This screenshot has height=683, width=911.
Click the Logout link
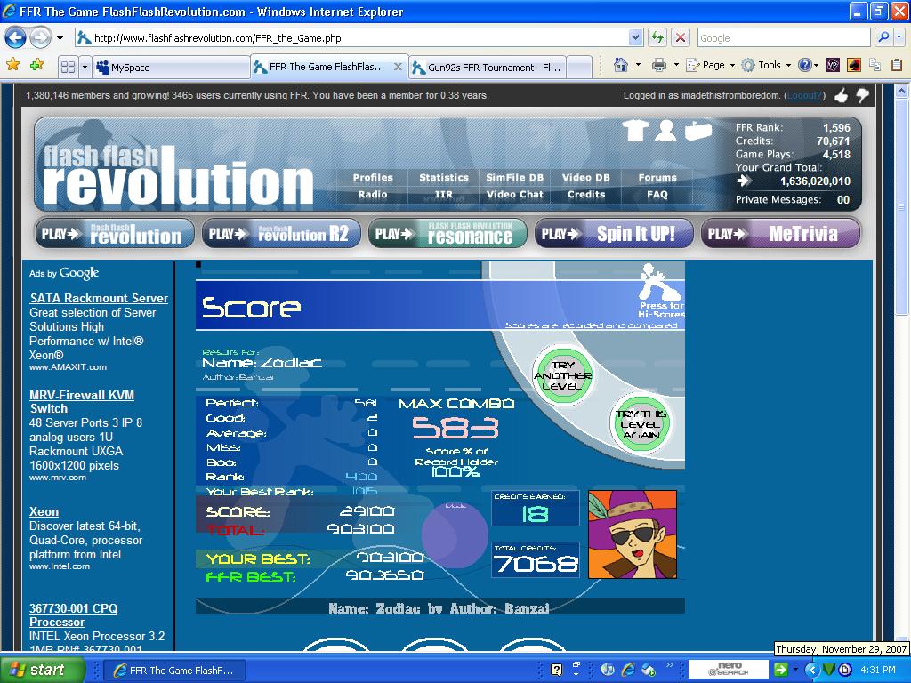pyautogui.click(x=804, y=95)
